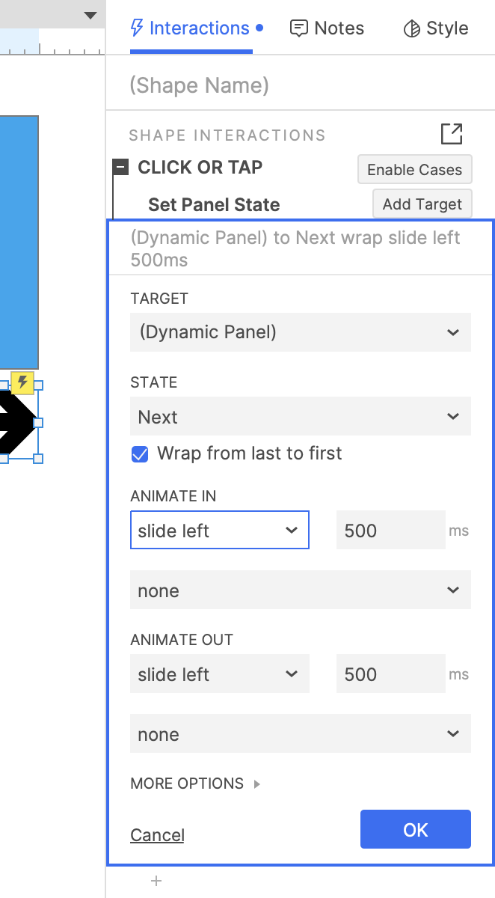Open the TARGET Dynamic Panel dropdown
This screenshot has height=898, width=495.
301,332
